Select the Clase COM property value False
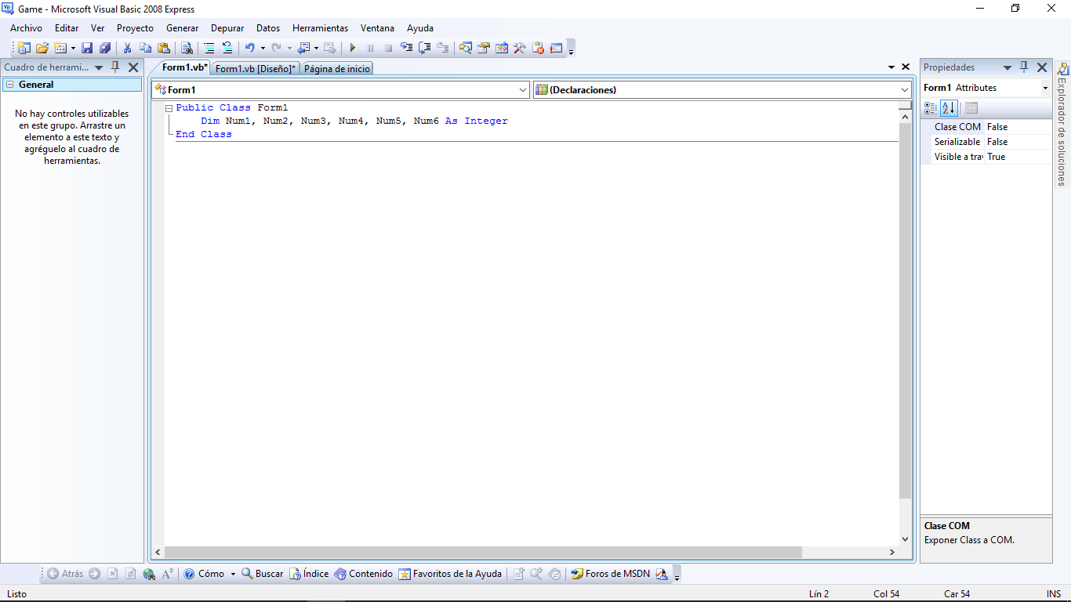Image resolution: width=1071 pixels, height=602 pixels. (1018, 127)
